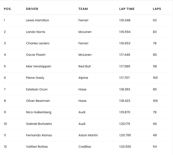173x155 pixels.
Task: Click Fernando Alonso's name
Action: pos(39,135)
